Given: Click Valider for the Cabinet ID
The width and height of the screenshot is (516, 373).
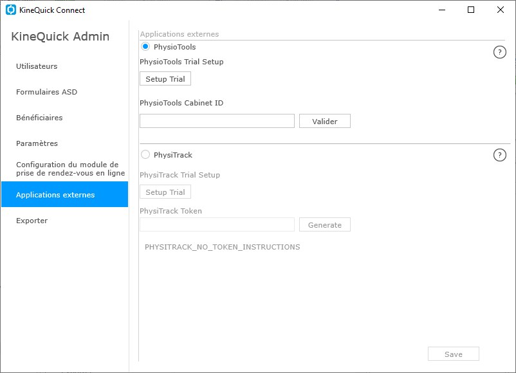Looking at the screenshot, I should (x=324, y=121).
